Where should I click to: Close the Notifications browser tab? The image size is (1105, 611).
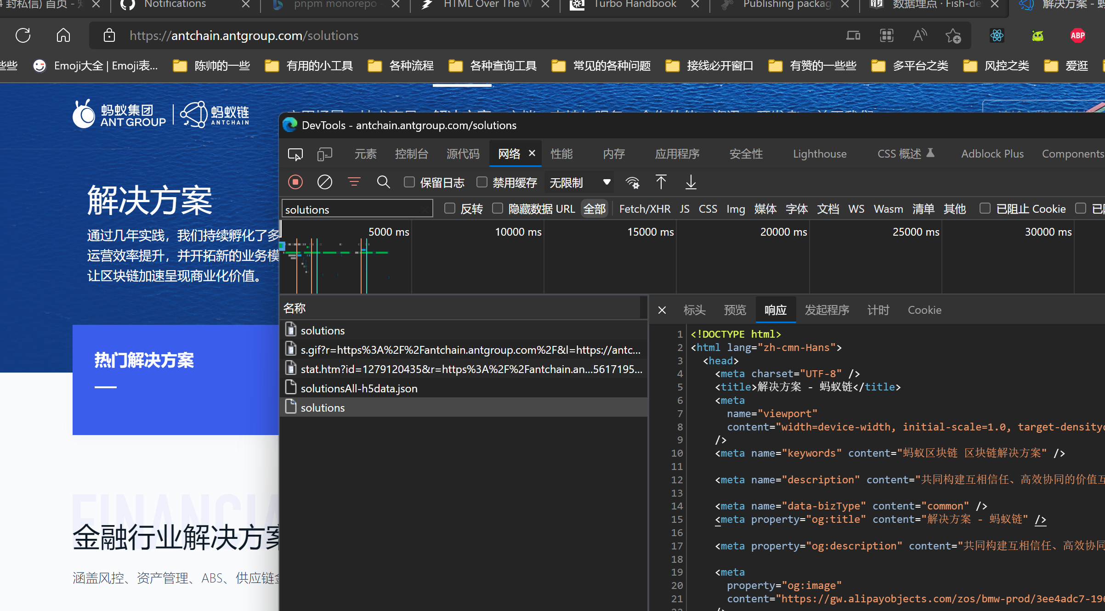246,4
